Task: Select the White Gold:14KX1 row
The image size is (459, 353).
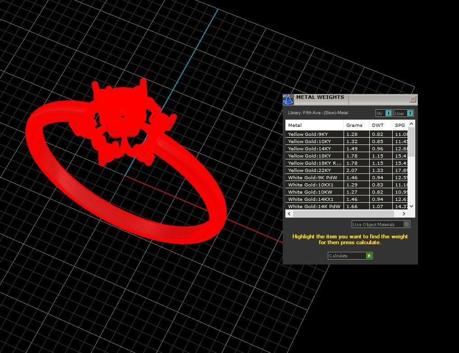Action: coord(347,199)
